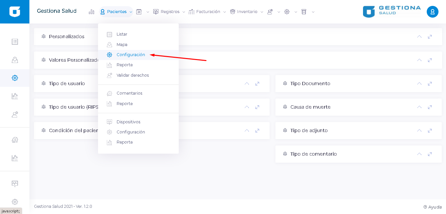Viewport: 446px width, 214px height.
Task: Click the trash bin icon in top navbar
Action: [x=304, y=12]
